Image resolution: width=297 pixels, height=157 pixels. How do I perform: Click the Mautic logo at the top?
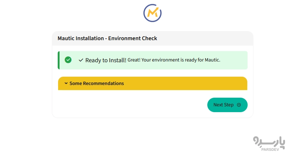tap(152, 13)
